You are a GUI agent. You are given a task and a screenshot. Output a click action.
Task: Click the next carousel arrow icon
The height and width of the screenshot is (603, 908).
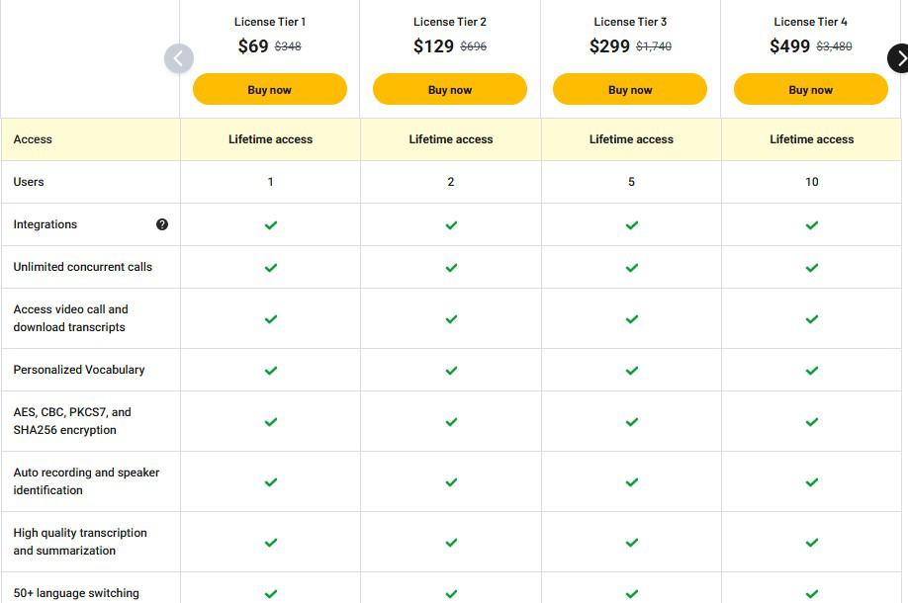898,58
